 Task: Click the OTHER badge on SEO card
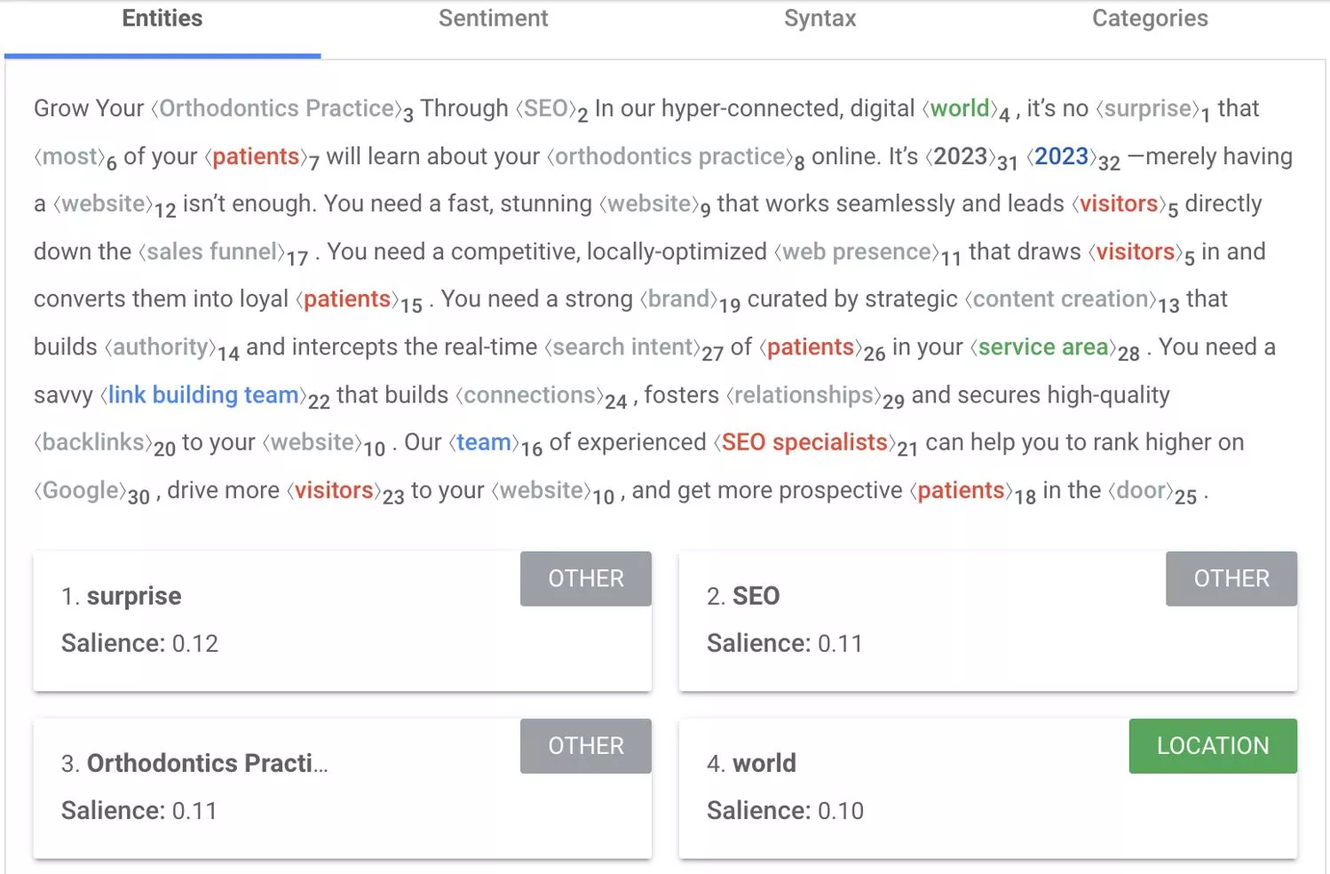tap(1231, 579)
